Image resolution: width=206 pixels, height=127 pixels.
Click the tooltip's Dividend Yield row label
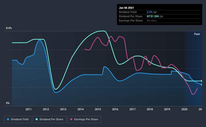click(x=128, y=12)
